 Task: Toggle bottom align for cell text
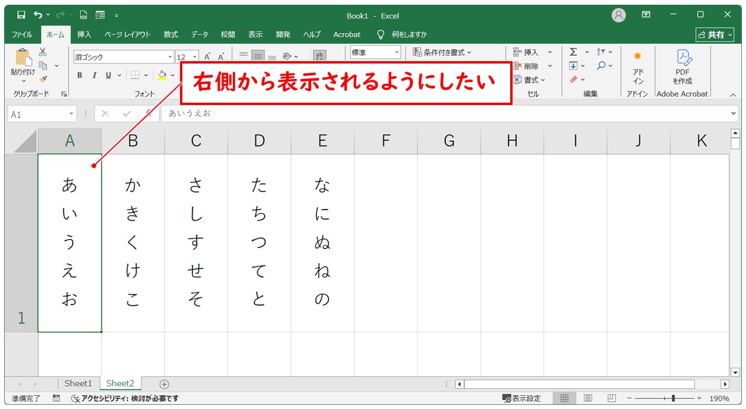tap(272, 56)
